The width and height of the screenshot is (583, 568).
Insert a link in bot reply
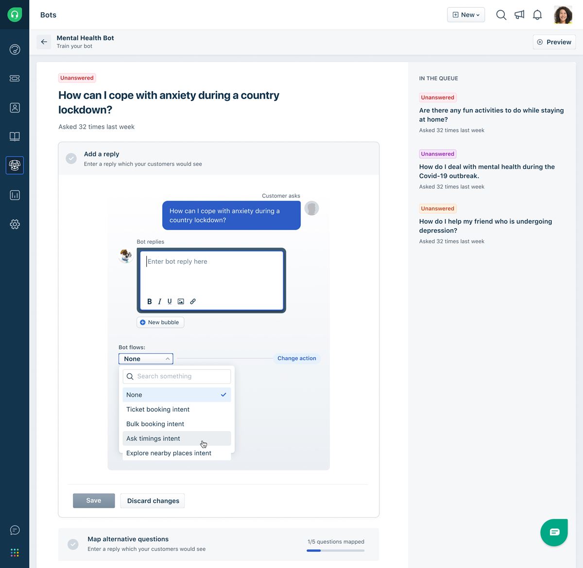point(193,301)
